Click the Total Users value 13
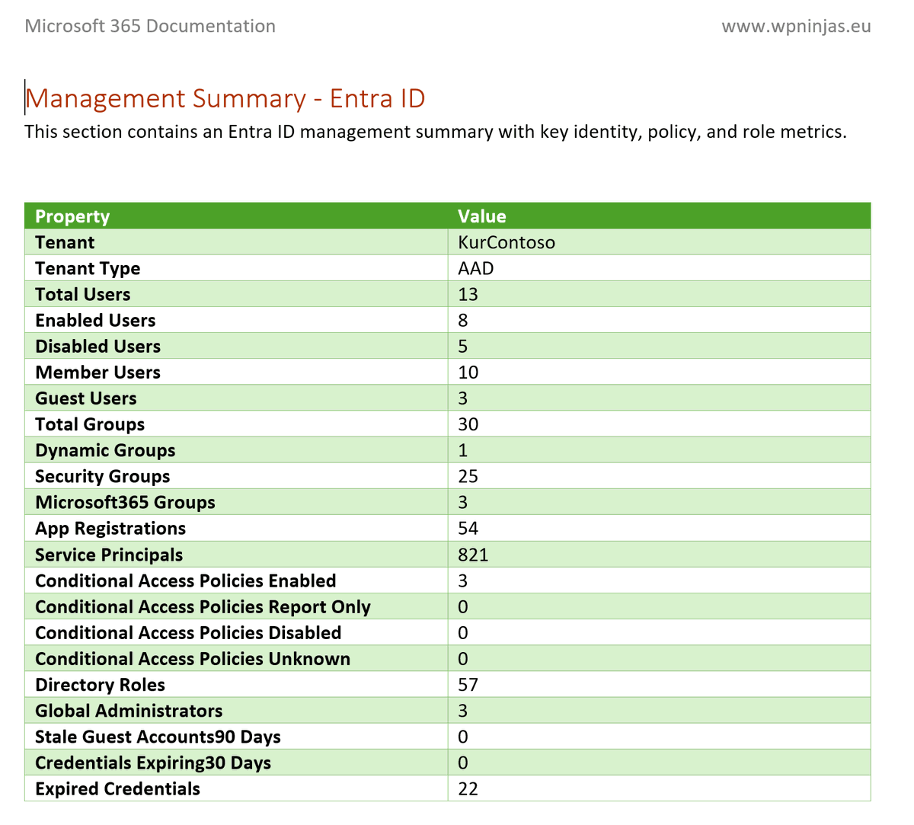 pos(468,294)
